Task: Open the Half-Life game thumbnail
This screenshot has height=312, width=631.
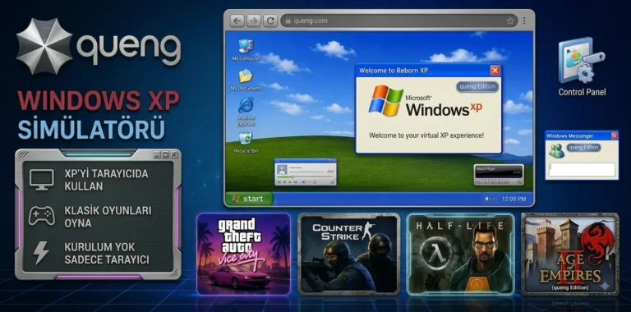Action: pyautogui.click(x=461, y=254)
